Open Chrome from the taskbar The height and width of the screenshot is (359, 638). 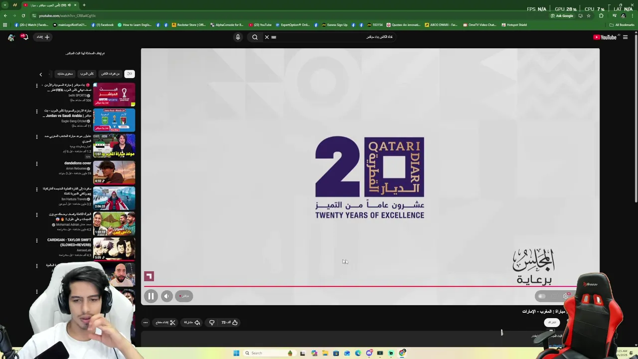(403, 353)
